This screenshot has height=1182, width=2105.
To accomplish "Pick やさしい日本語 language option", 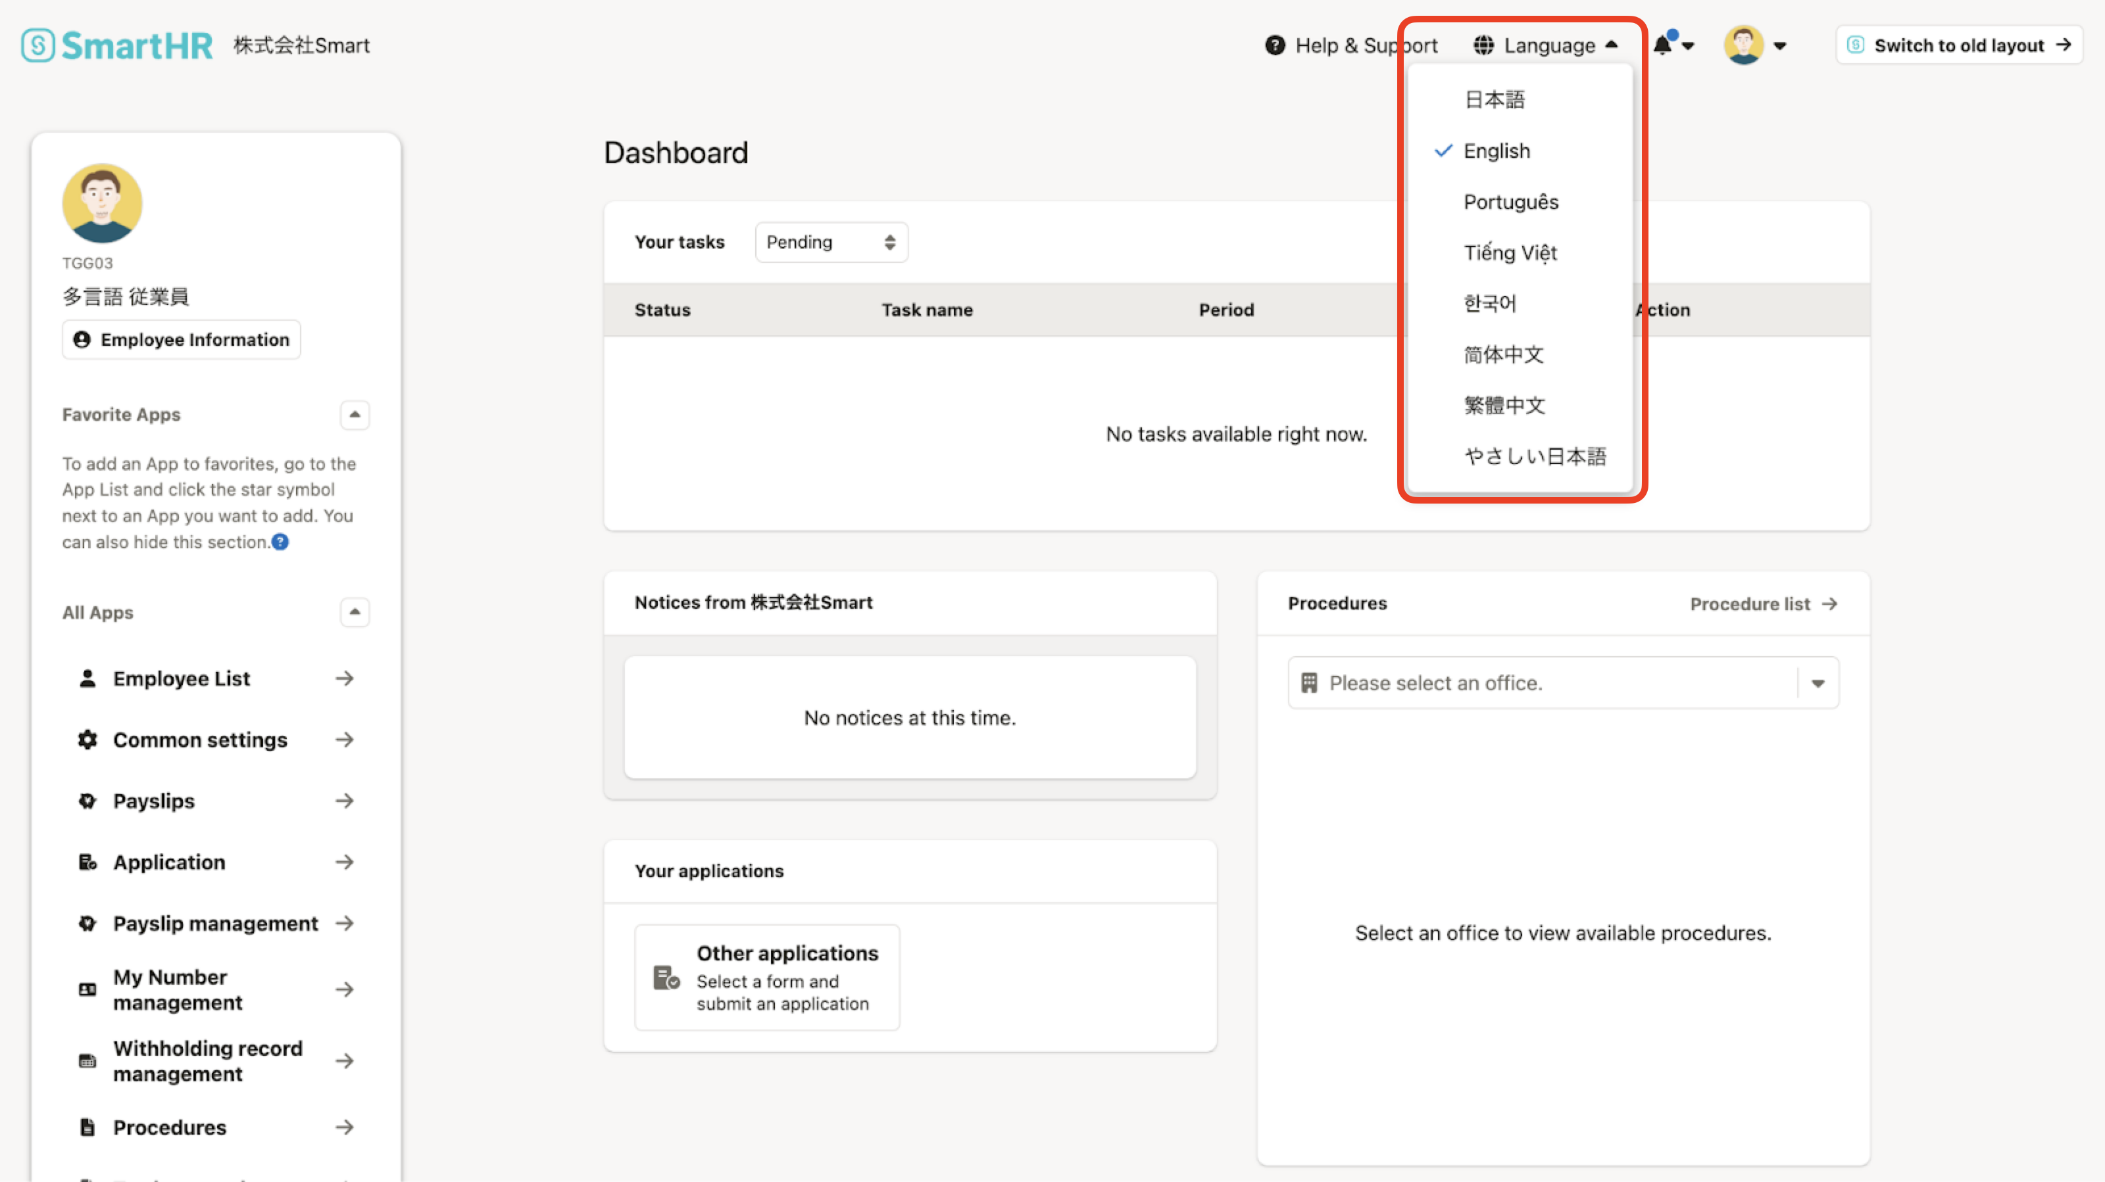I will click(1535, 456).
